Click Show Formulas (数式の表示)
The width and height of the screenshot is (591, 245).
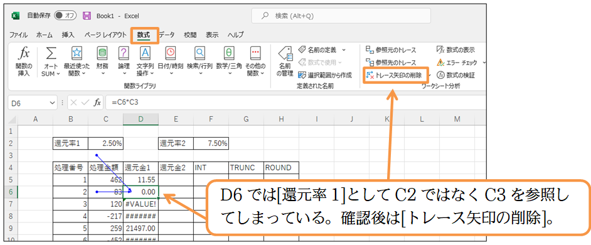(x=455, y=50)
